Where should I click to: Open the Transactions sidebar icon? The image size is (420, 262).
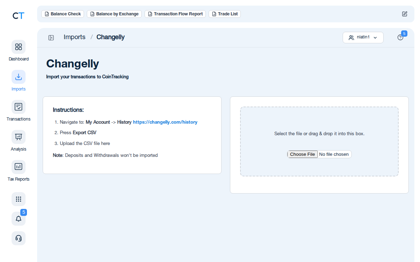point(19,107)
